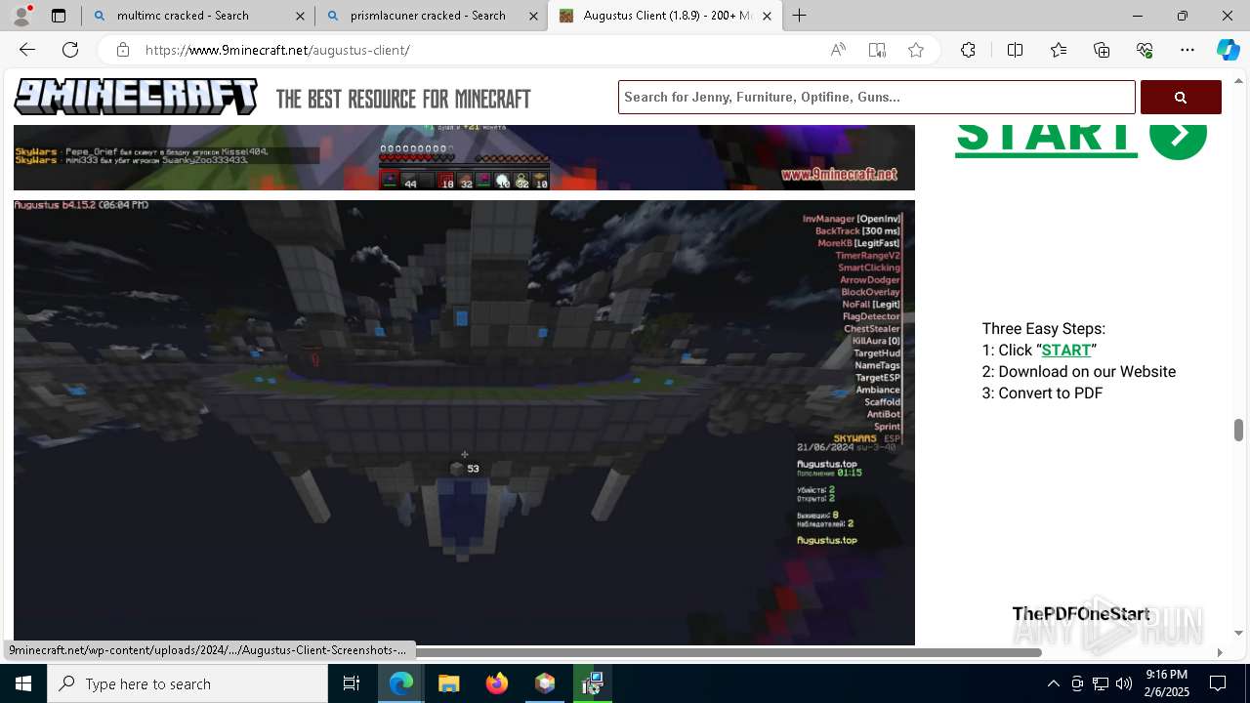Open the 9:16 PM clock and date
1250x703 pixels.
coord(1166,683)
